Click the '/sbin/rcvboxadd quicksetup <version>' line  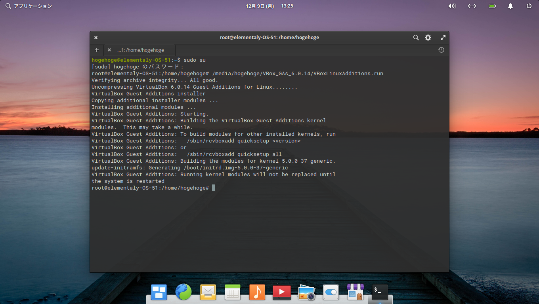point(196,141)
